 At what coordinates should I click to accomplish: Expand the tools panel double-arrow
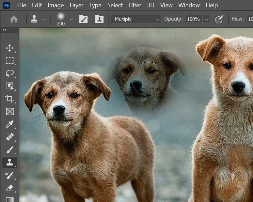tap(5, 30)
